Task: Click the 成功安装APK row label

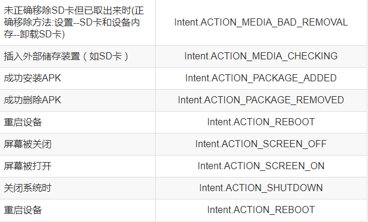Action: coord(32,78)
